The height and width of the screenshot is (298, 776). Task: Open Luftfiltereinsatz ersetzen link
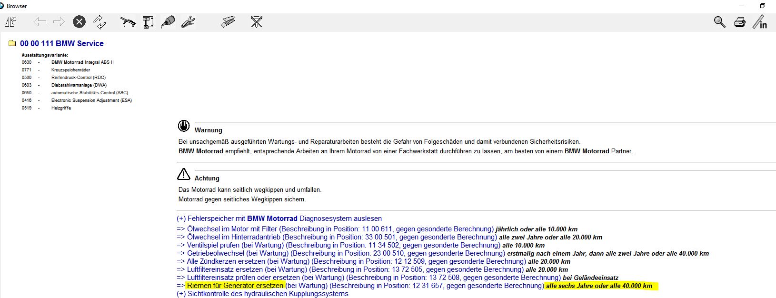pyautogui.click(x=350, y=269)
